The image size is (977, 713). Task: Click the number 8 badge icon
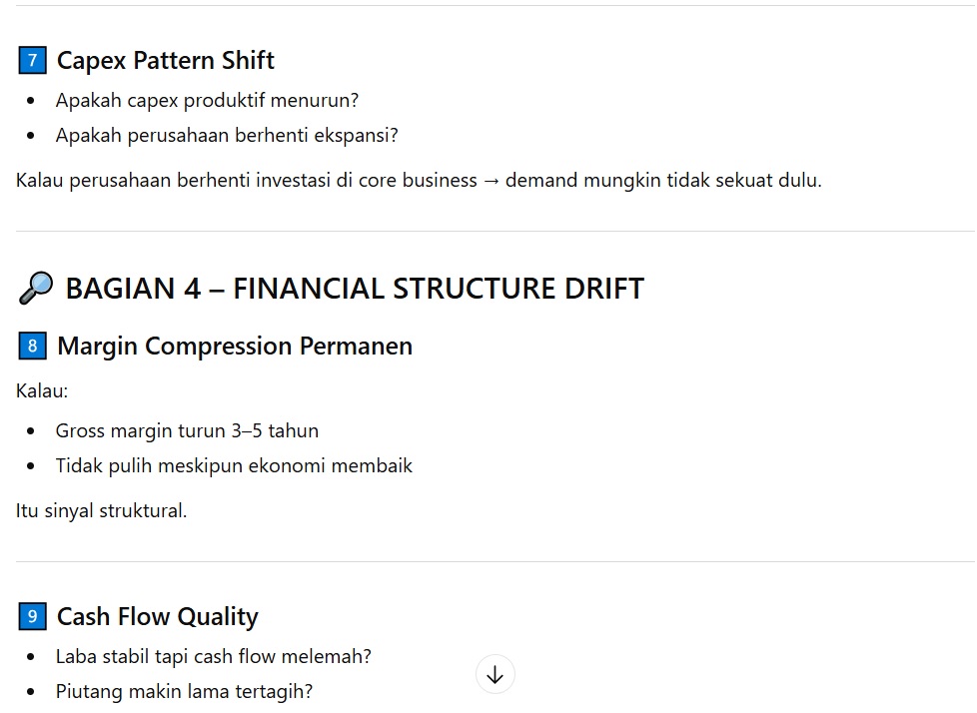(x=32, y=347)
